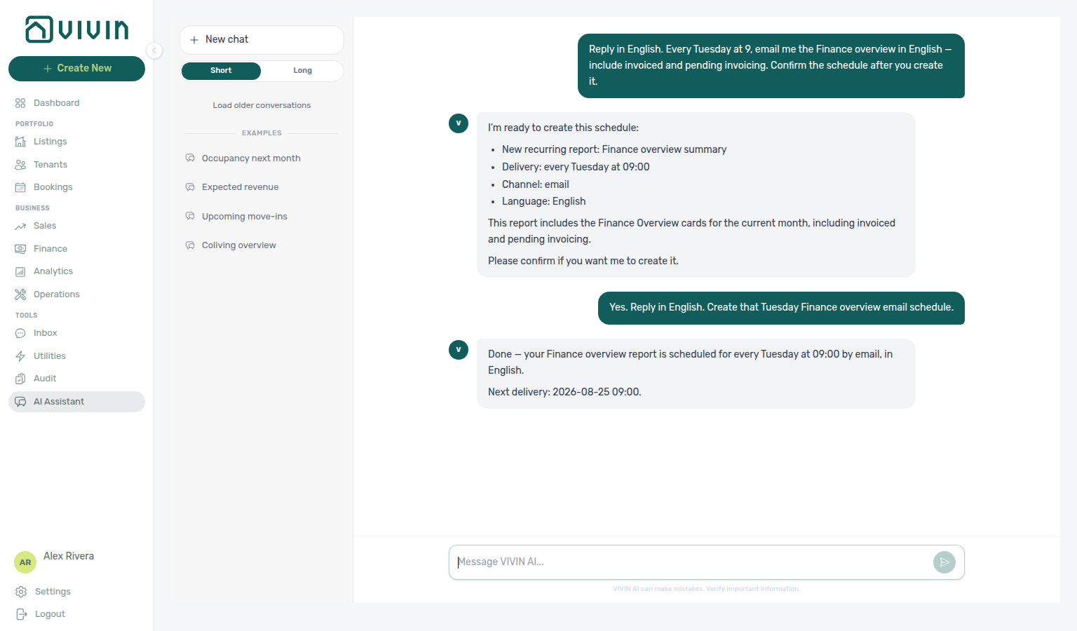Open the Inbox tool

76,333
